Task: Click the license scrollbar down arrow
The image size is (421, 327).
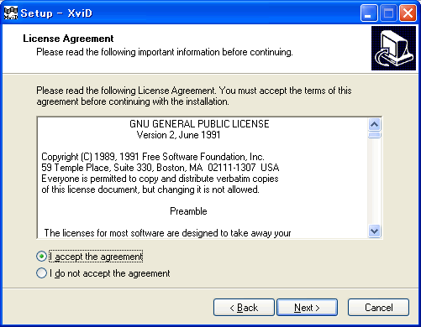Action: [x=375, y=231]
